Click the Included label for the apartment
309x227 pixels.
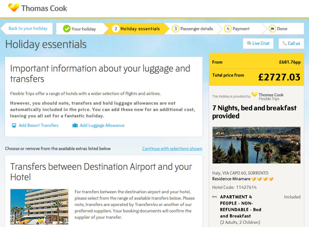[x=292, y=197]
